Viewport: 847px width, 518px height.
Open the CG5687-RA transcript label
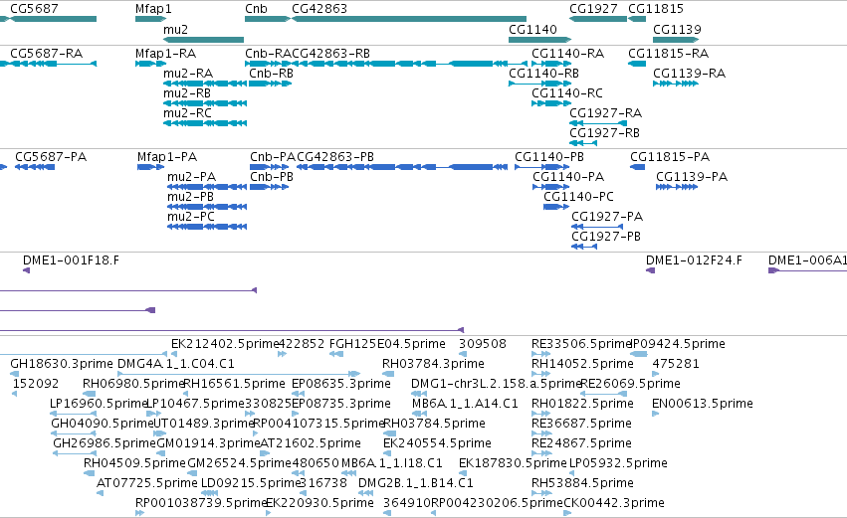coord(47,54)
